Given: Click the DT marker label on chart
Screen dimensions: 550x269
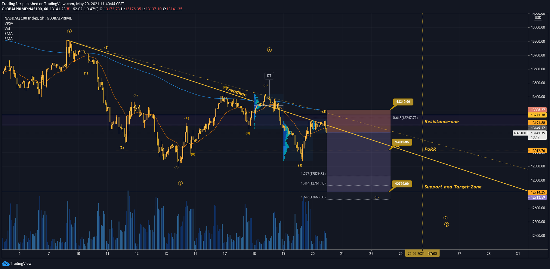Looking at the screenshot, I should 269,76.
